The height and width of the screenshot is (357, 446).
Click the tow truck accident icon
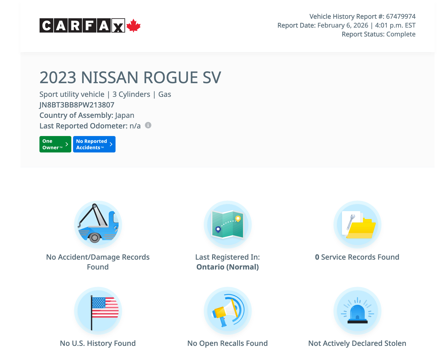[x=98, y=225]
